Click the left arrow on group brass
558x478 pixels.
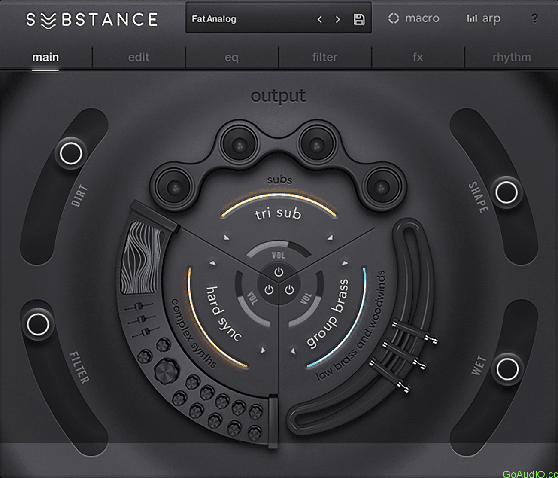click(x=346, y=262)
